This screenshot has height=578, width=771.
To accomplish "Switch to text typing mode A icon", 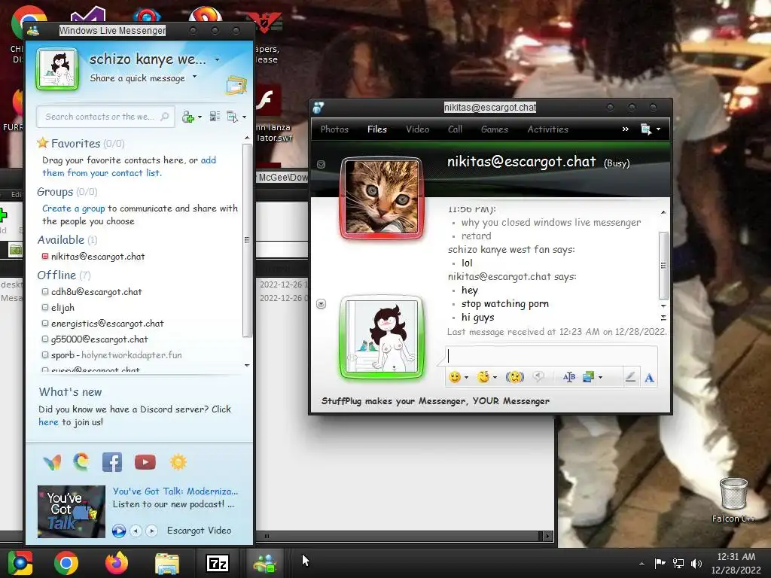I will 650,378.
